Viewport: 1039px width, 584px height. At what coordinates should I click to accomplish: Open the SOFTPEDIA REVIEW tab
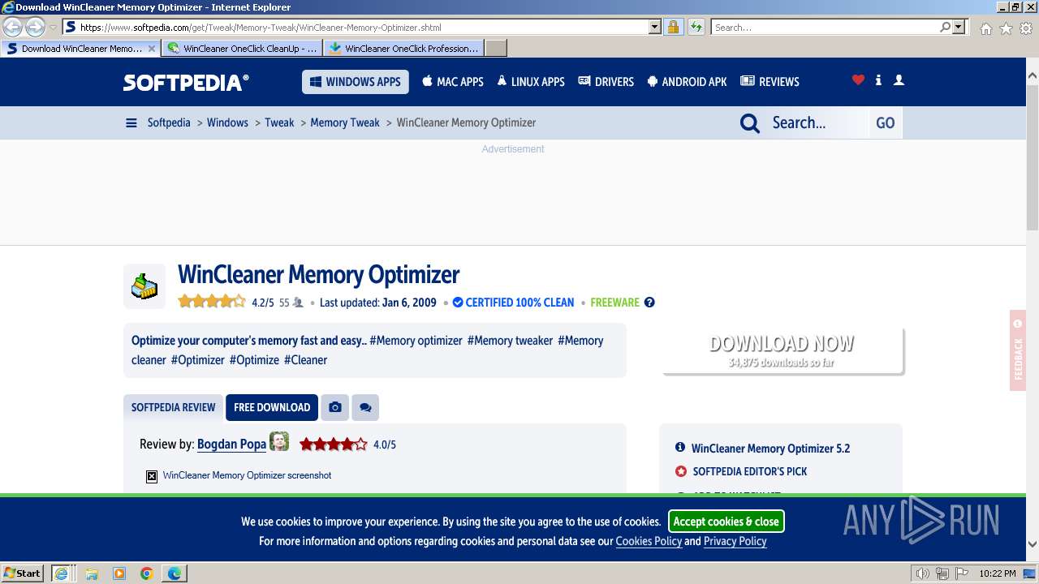[x=174, y=407]
